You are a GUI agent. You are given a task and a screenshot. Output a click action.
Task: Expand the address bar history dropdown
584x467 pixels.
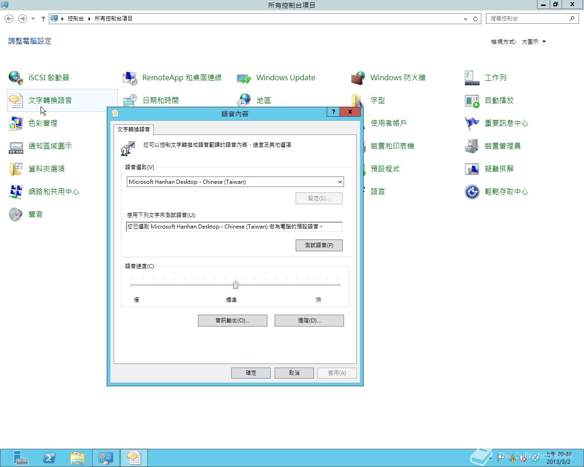465,19
